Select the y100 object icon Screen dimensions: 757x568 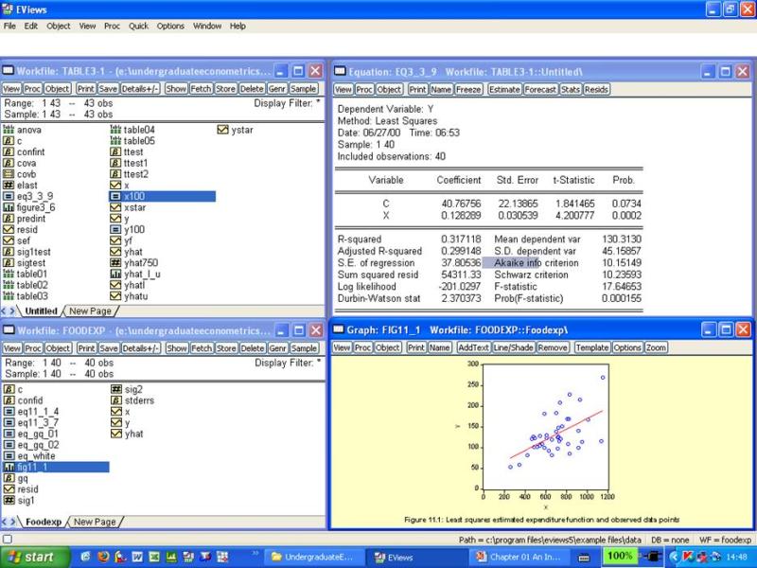click(x=115, y=229)
